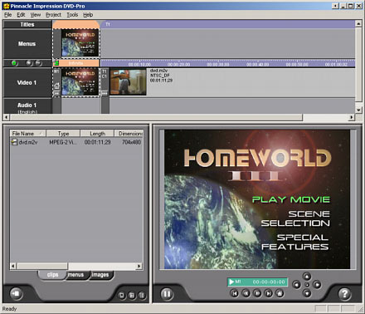Switch to the images tab

click(100, 275)
